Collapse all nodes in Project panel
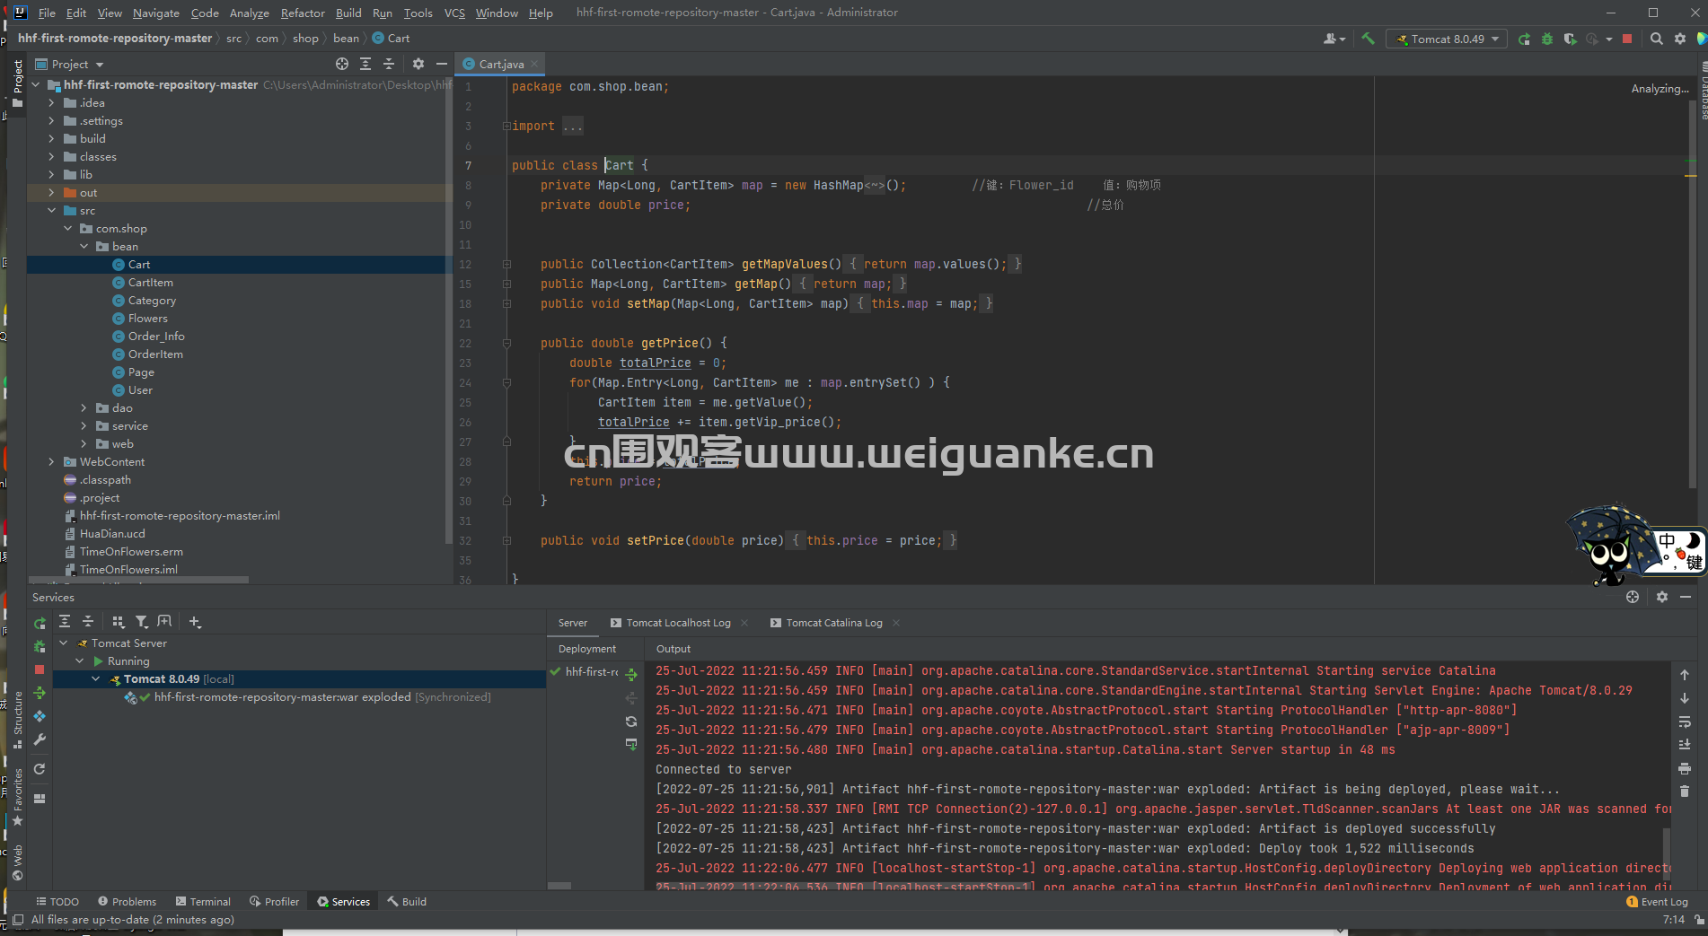 [x=389, y=64]
